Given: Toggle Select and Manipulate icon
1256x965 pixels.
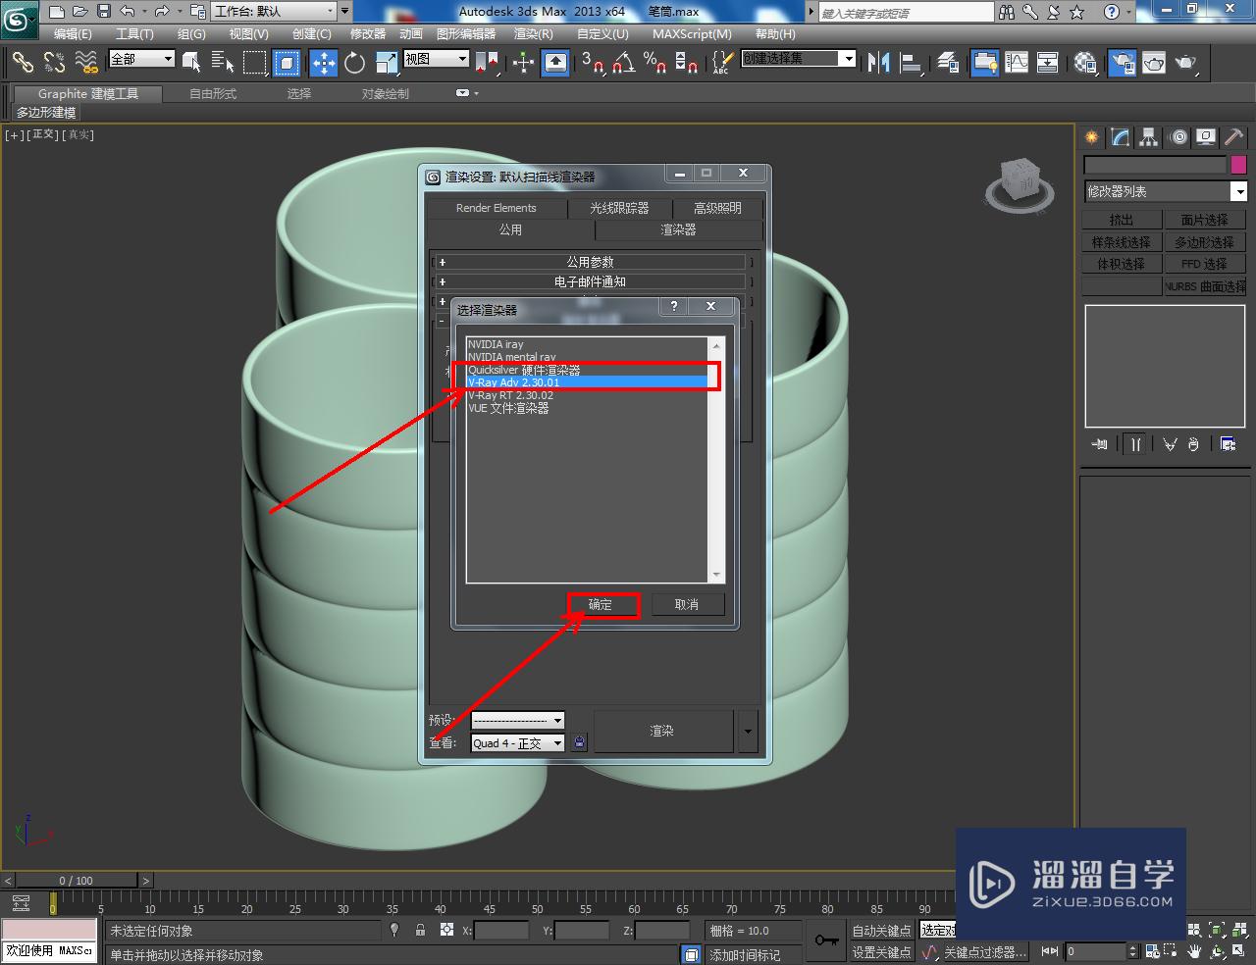Looking at the screenshot, I should 523,63.
